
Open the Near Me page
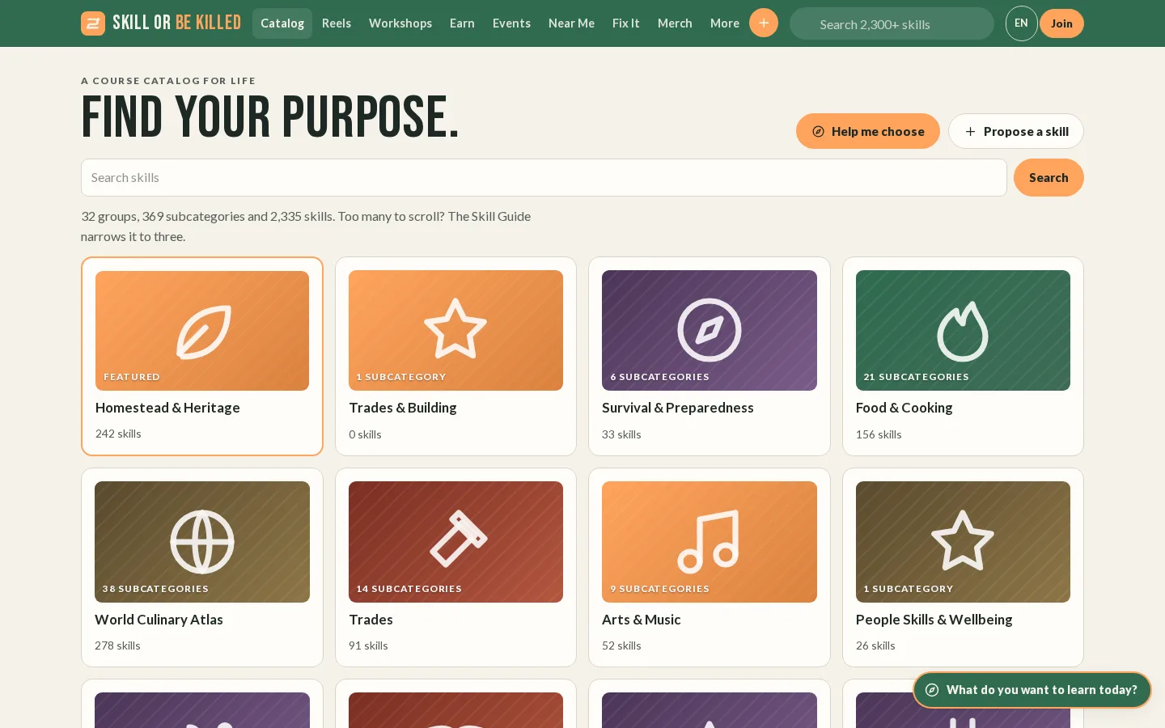571,23
